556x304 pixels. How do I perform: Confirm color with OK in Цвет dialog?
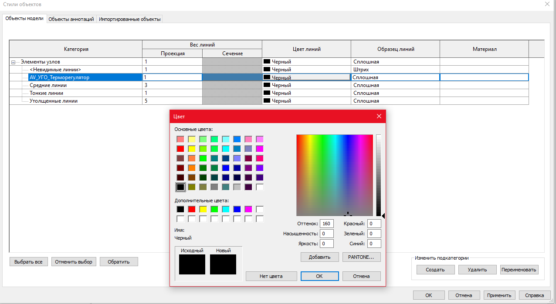(x=319, y=276)
